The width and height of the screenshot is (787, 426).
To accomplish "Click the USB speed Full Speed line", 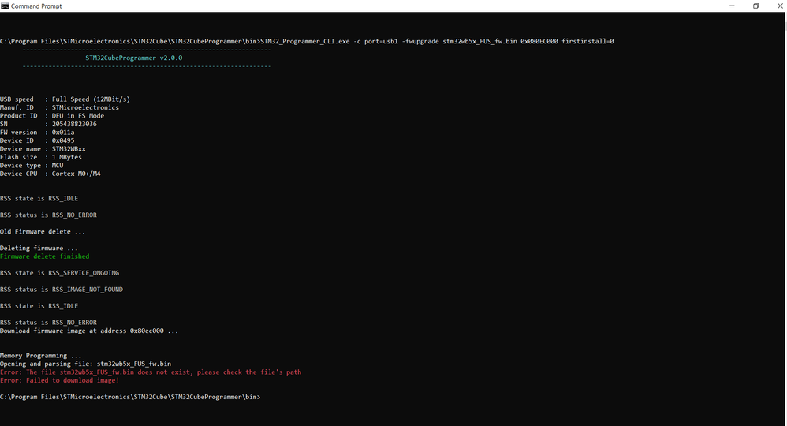I will 65,99.
